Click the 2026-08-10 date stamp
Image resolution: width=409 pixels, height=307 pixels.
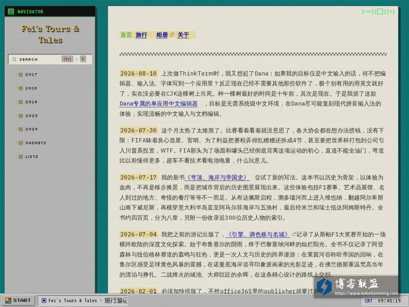[138, 73]
